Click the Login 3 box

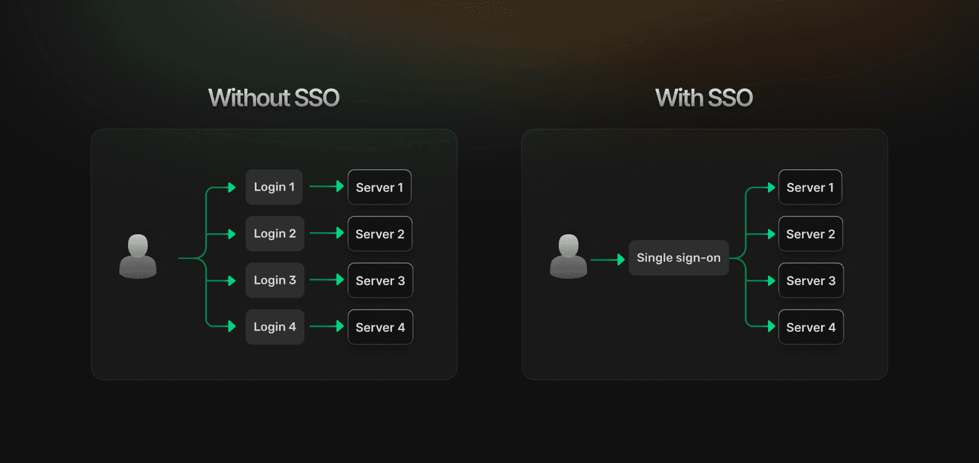click(275, 280)
